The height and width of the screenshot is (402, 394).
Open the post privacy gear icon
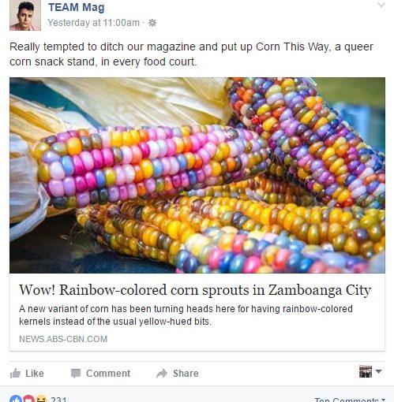152,23
